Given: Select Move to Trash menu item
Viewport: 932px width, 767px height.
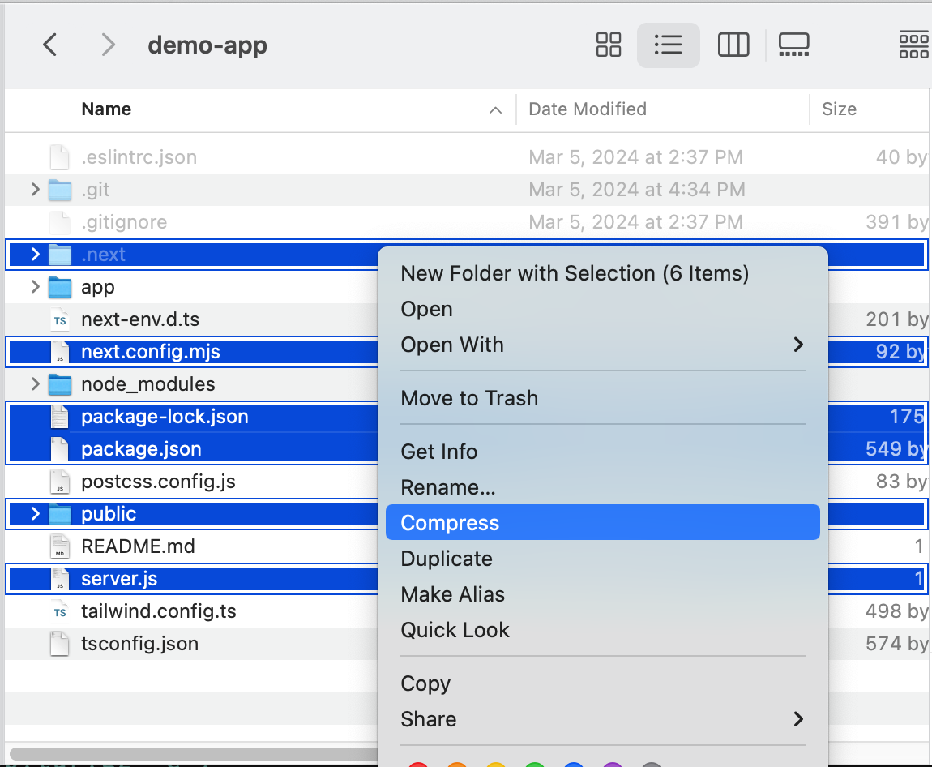Looking at the screenshot, I should coord(469,398).
